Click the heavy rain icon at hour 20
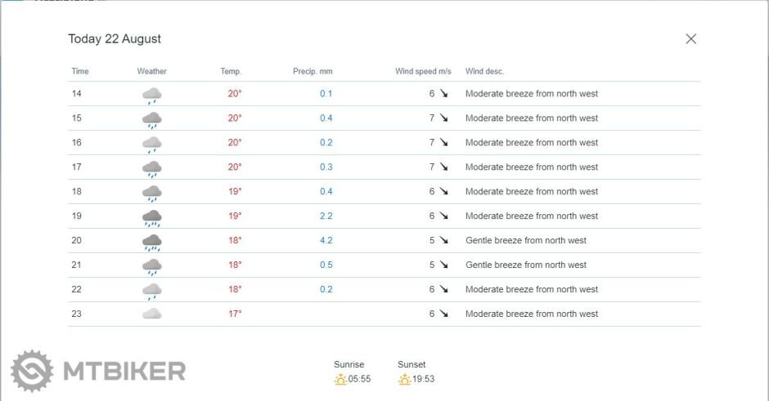Screen dimensions: 769x401 (151, 242)
